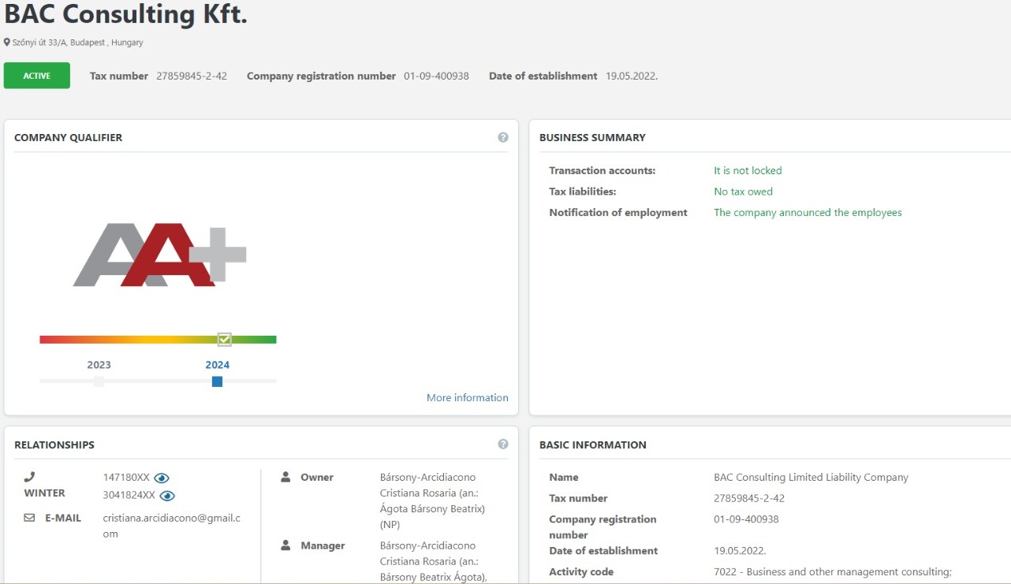Click the Owner person icon
The image size is (1011, 584).
tap(286, 477)
